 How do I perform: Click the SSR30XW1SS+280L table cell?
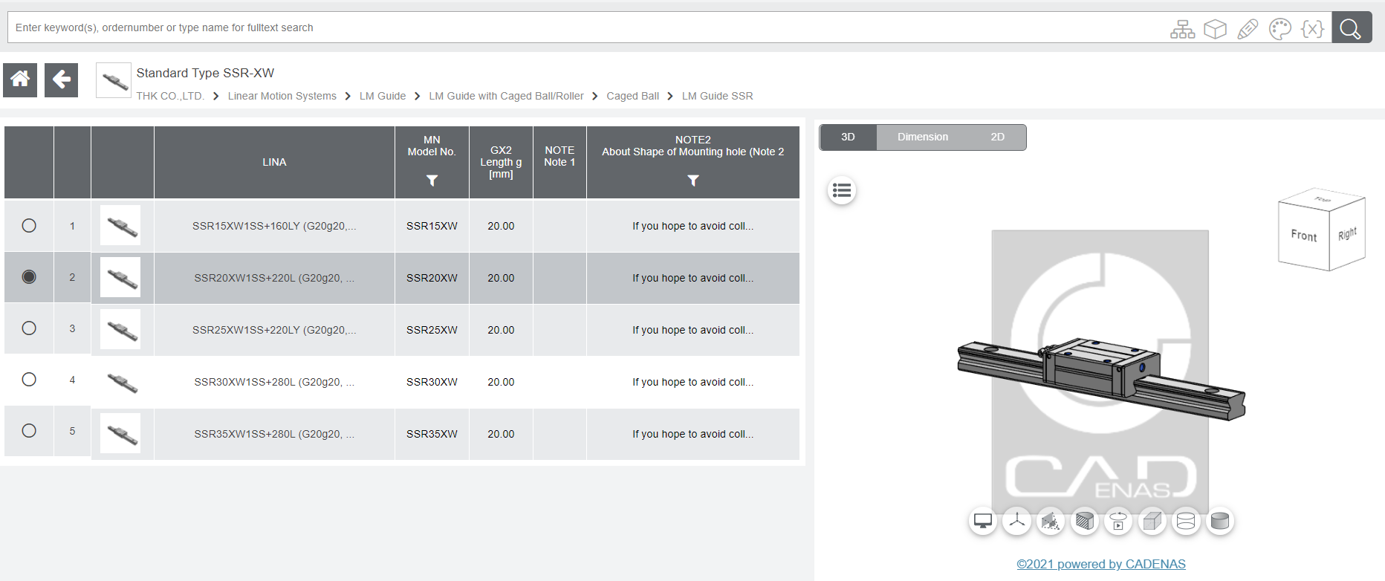click(274, 382)
